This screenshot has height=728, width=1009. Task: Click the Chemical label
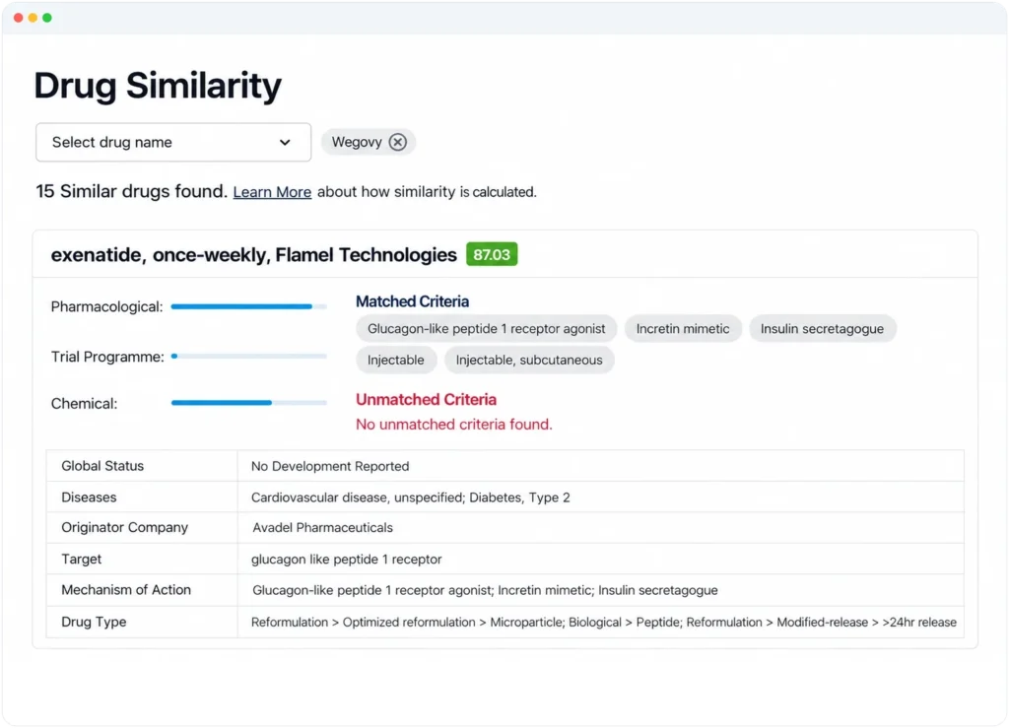[85, 404]
